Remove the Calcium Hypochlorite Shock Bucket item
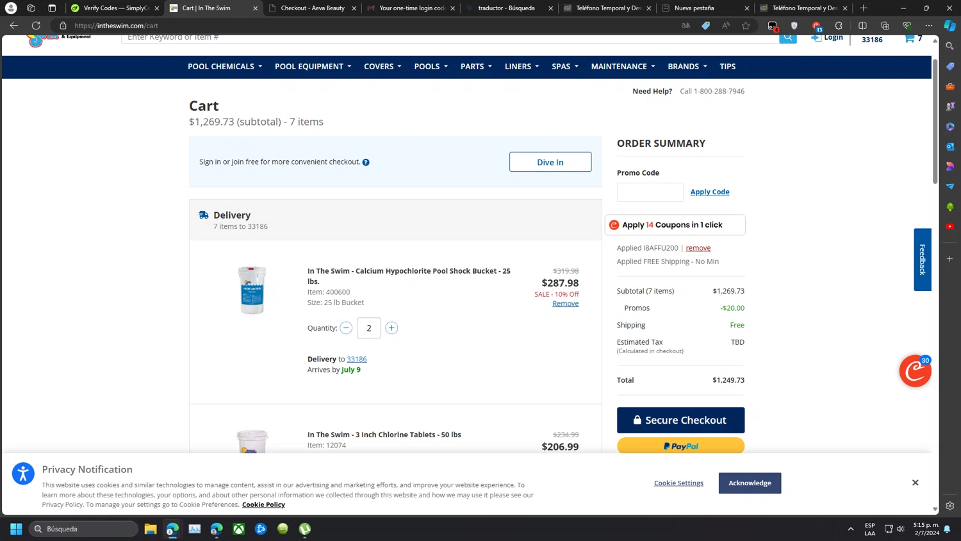This screenshot has height=541, width=961. (x=565, y=304)
